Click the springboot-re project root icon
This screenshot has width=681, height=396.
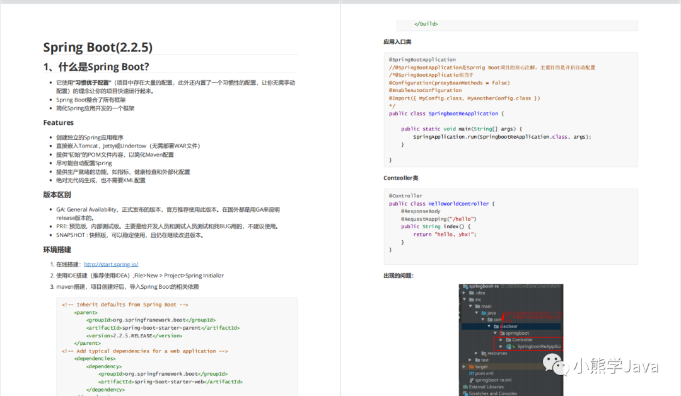point(465,286)
